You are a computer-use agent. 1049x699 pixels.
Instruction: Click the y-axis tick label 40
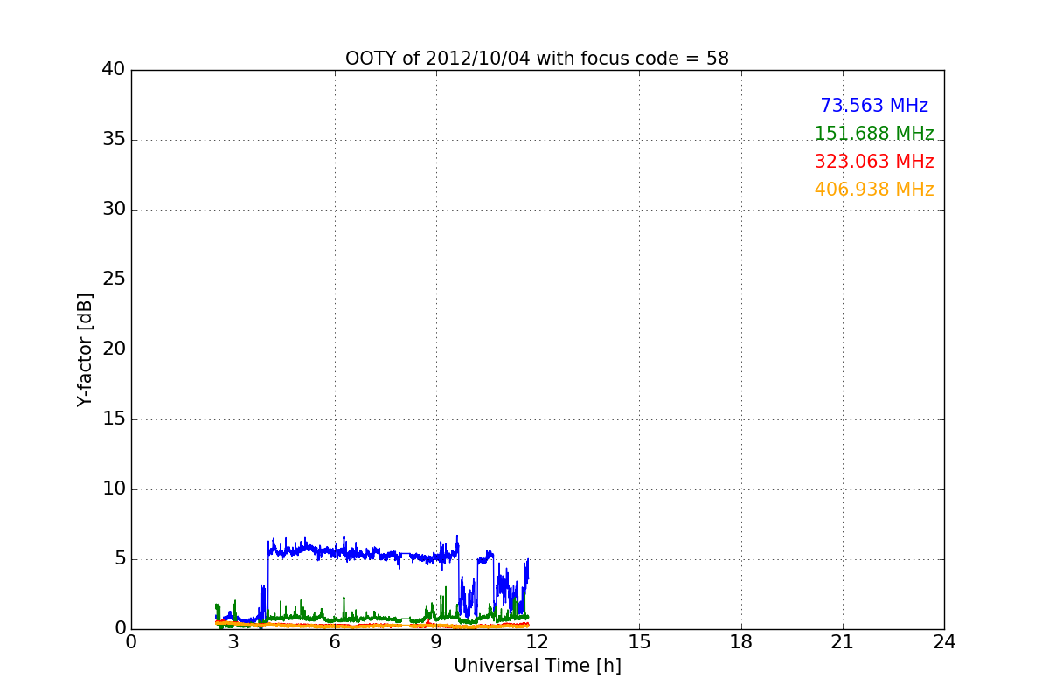coord(114,70)
